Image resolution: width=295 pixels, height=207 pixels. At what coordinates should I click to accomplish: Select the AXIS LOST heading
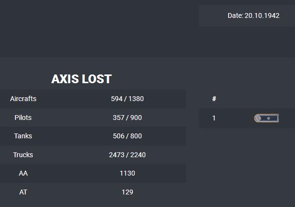tap(81, 79)
